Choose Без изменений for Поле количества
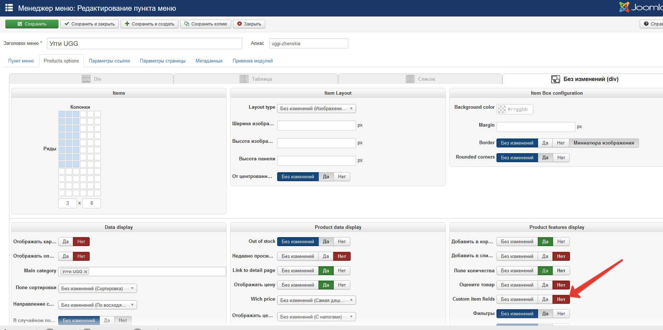The height and width of the screenshot is (330, 663). (x=517, y=271)
